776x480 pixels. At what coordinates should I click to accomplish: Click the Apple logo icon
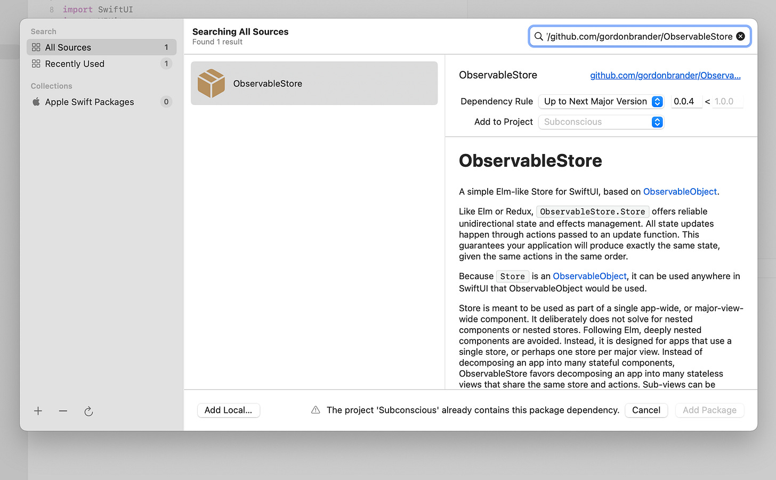pos(36,102)
